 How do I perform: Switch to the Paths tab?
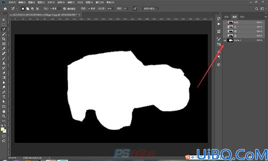click(242, 17)
